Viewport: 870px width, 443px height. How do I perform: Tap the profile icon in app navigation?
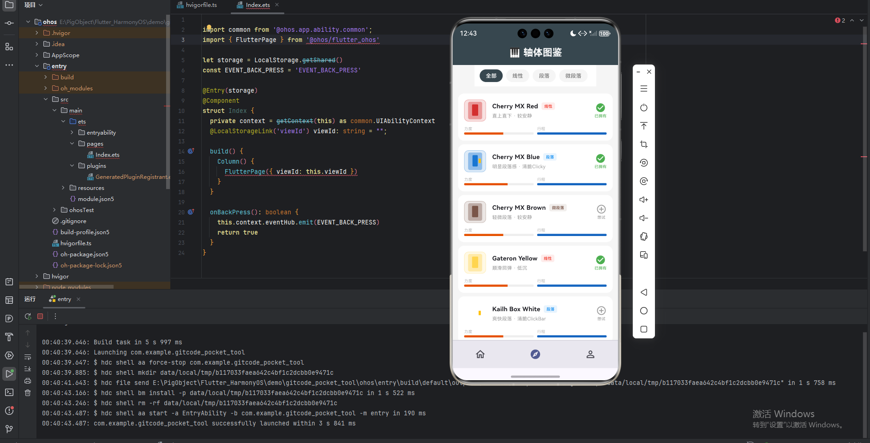coord(590,354)
